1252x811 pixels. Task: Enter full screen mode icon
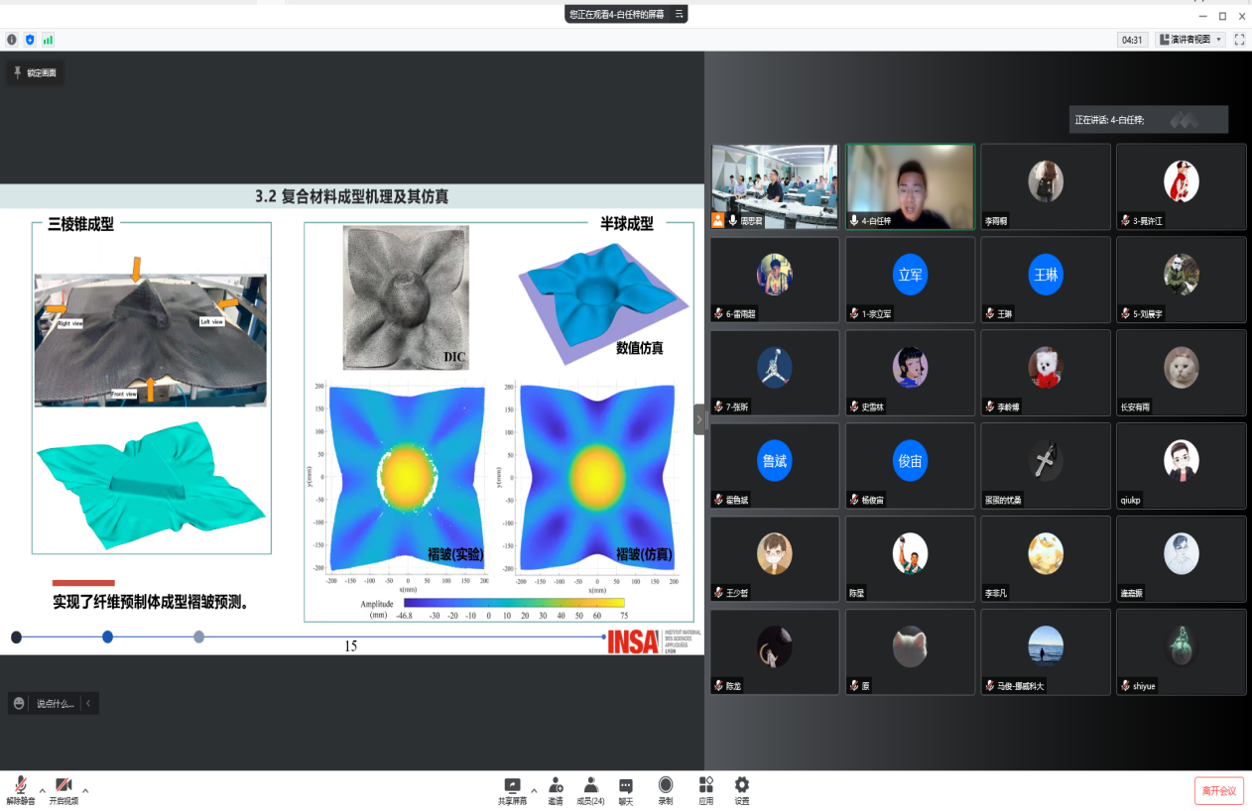(1239, 40)
